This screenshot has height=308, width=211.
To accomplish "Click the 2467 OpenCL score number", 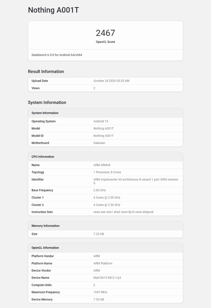I will click(x=105, y=33).
